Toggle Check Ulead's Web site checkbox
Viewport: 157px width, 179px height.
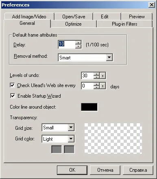tap(12, 85)
